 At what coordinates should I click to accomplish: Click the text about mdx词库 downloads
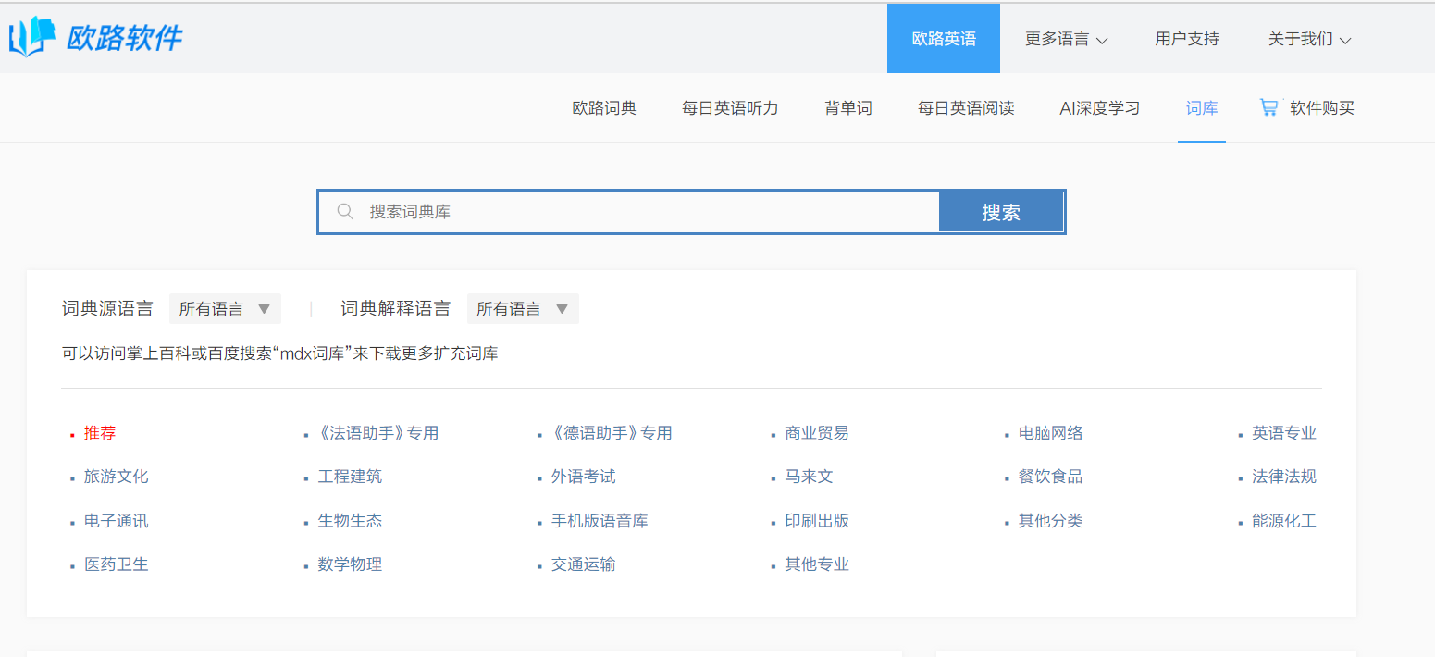(279, 353)
